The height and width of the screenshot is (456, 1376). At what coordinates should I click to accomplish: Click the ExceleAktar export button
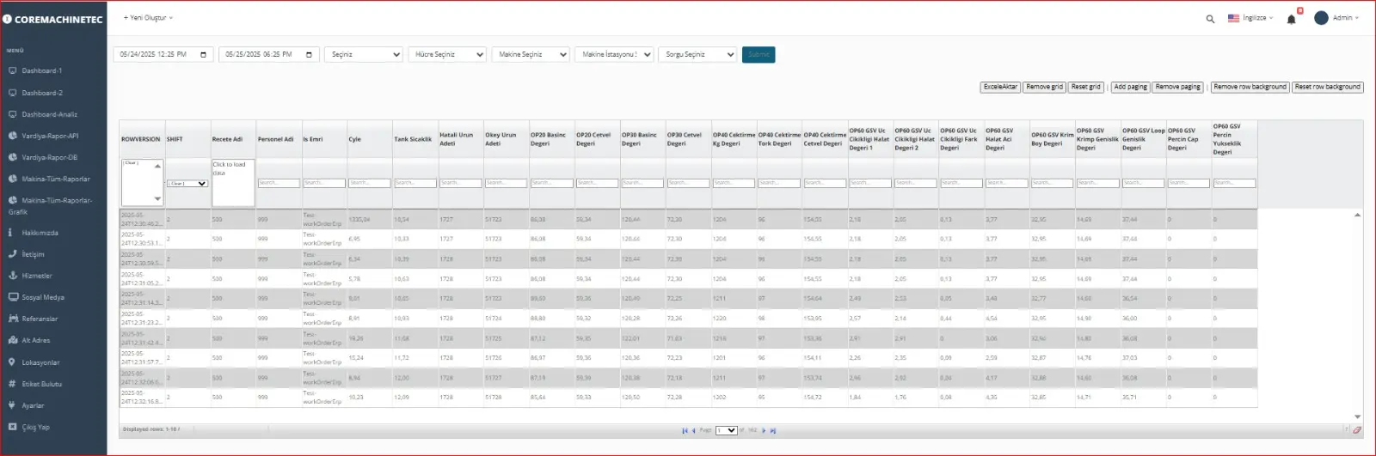coord(1000,87)
